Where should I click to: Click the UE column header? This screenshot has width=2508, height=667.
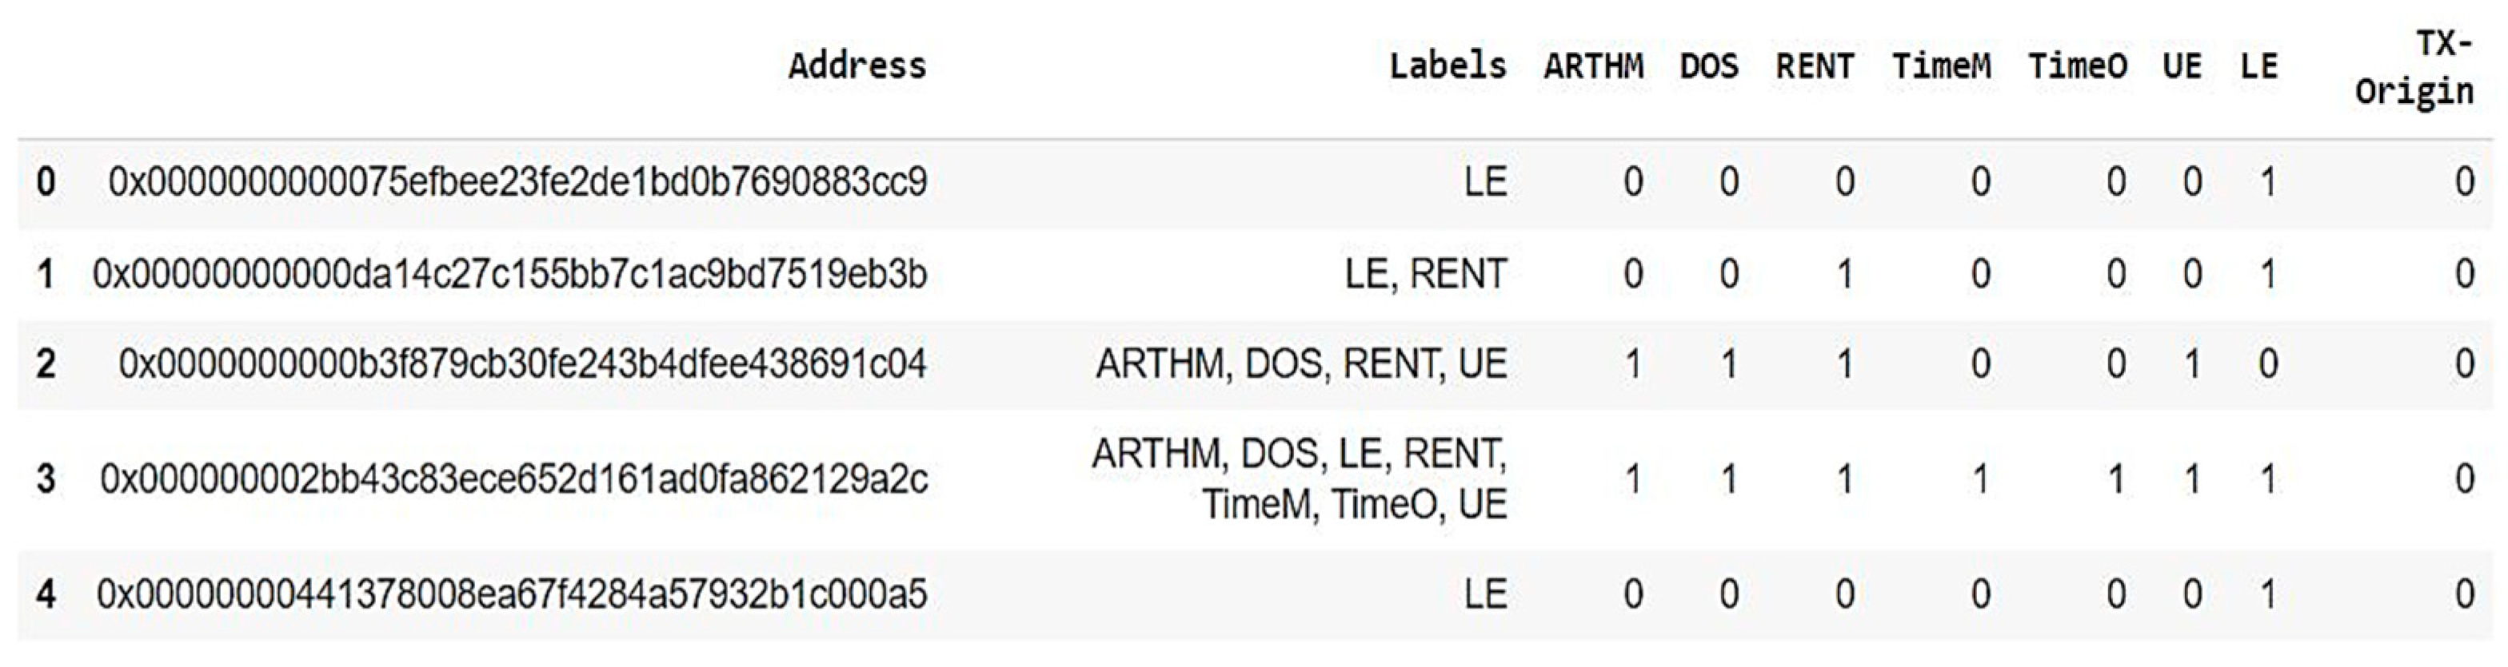(x=2182, y=66)
